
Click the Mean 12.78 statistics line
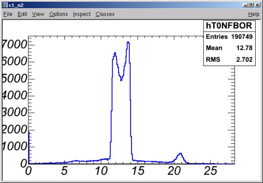[x=229, y=48]
